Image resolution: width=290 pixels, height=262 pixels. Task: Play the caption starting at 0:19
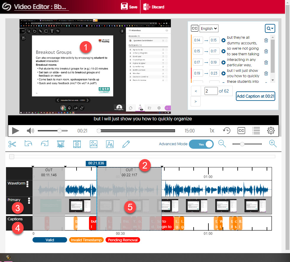click(x=223, y=73)
